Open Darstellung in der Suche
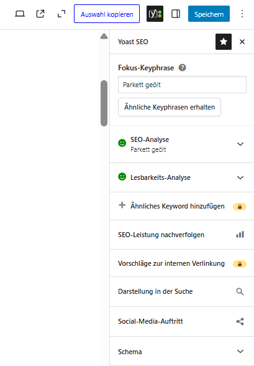This screenshot has height=366, width=254. [x=182, y=291]
